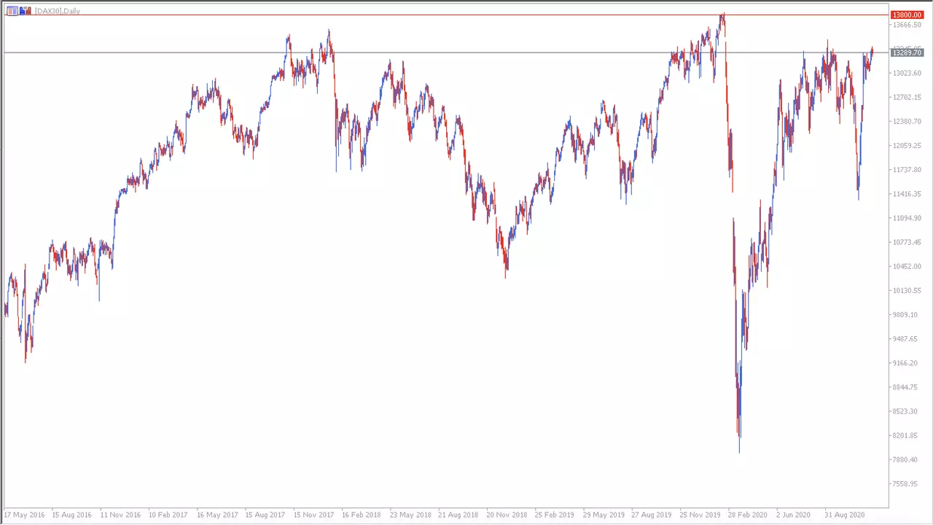Click the 2 Jun 2020 date label
The height and width of the screenshot is (525, 933).
pos(794,515)
